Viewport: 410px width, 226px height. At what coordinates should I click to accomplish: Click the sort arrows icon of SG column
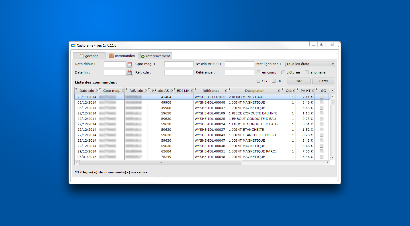click(x=316, y=89)
